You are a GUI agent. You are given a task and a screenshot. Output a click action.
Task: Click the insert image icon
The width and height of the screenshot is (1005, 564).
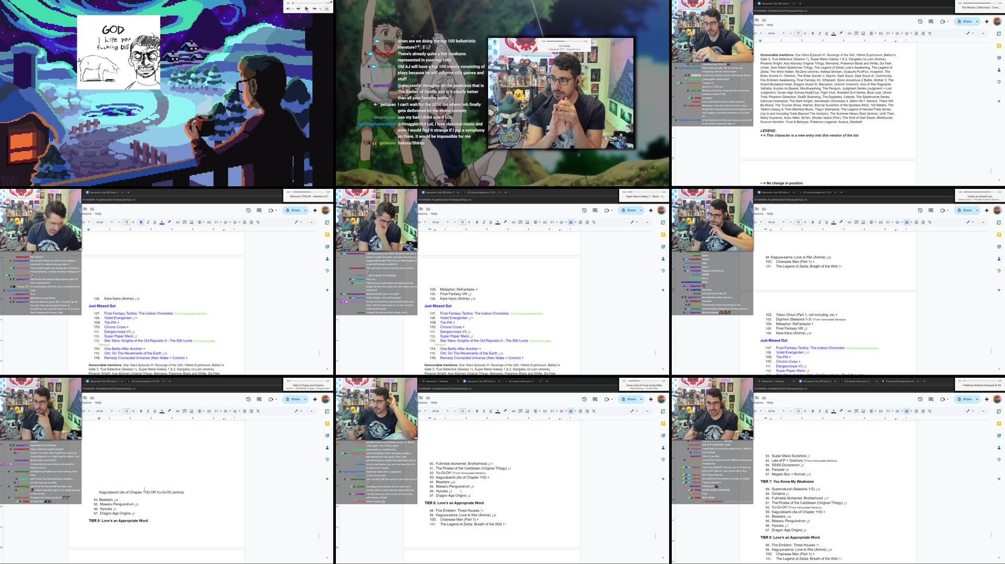[x=863, y=33]
